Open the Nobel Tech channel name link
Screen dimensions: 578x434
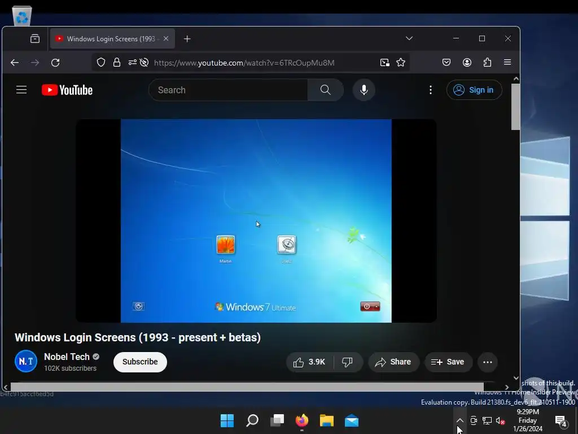tap(67, 357)
